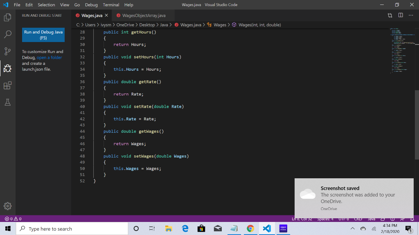Open Microsoft Store from the taskbar
Viewport: 419px width, 235px height.
(x=201, y=228)
